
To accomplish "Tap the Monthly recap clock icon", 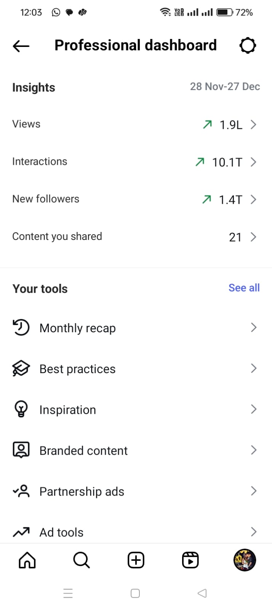I will (x=21, y=328).
